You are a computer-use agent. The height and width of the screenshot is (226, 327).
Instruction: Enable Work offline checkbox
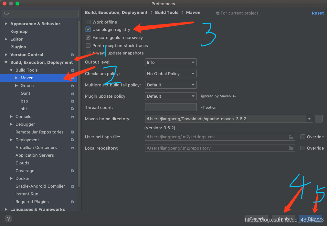[x=88, y=22]
